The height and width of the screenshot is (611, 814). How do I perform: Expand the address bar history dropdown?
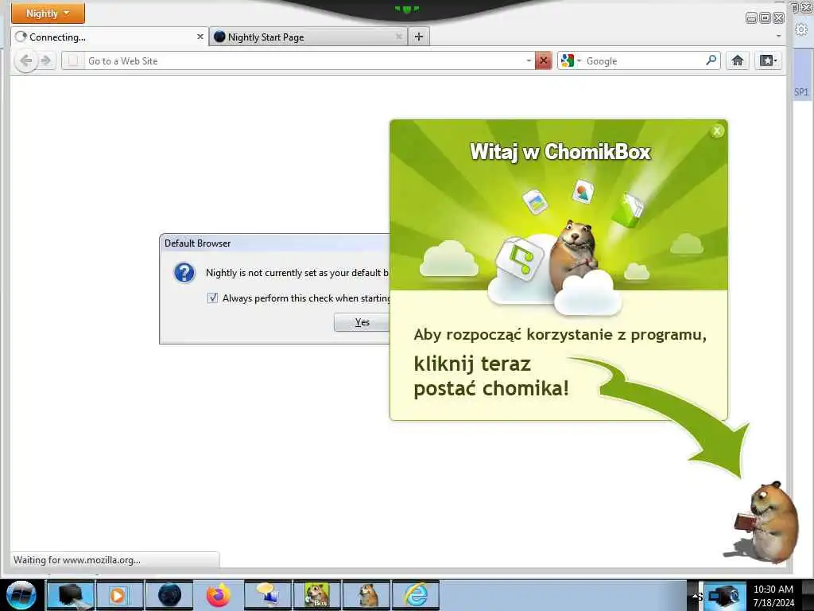[529, 60]
